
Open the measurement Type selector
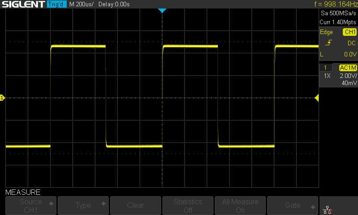(x=83, y=206)
